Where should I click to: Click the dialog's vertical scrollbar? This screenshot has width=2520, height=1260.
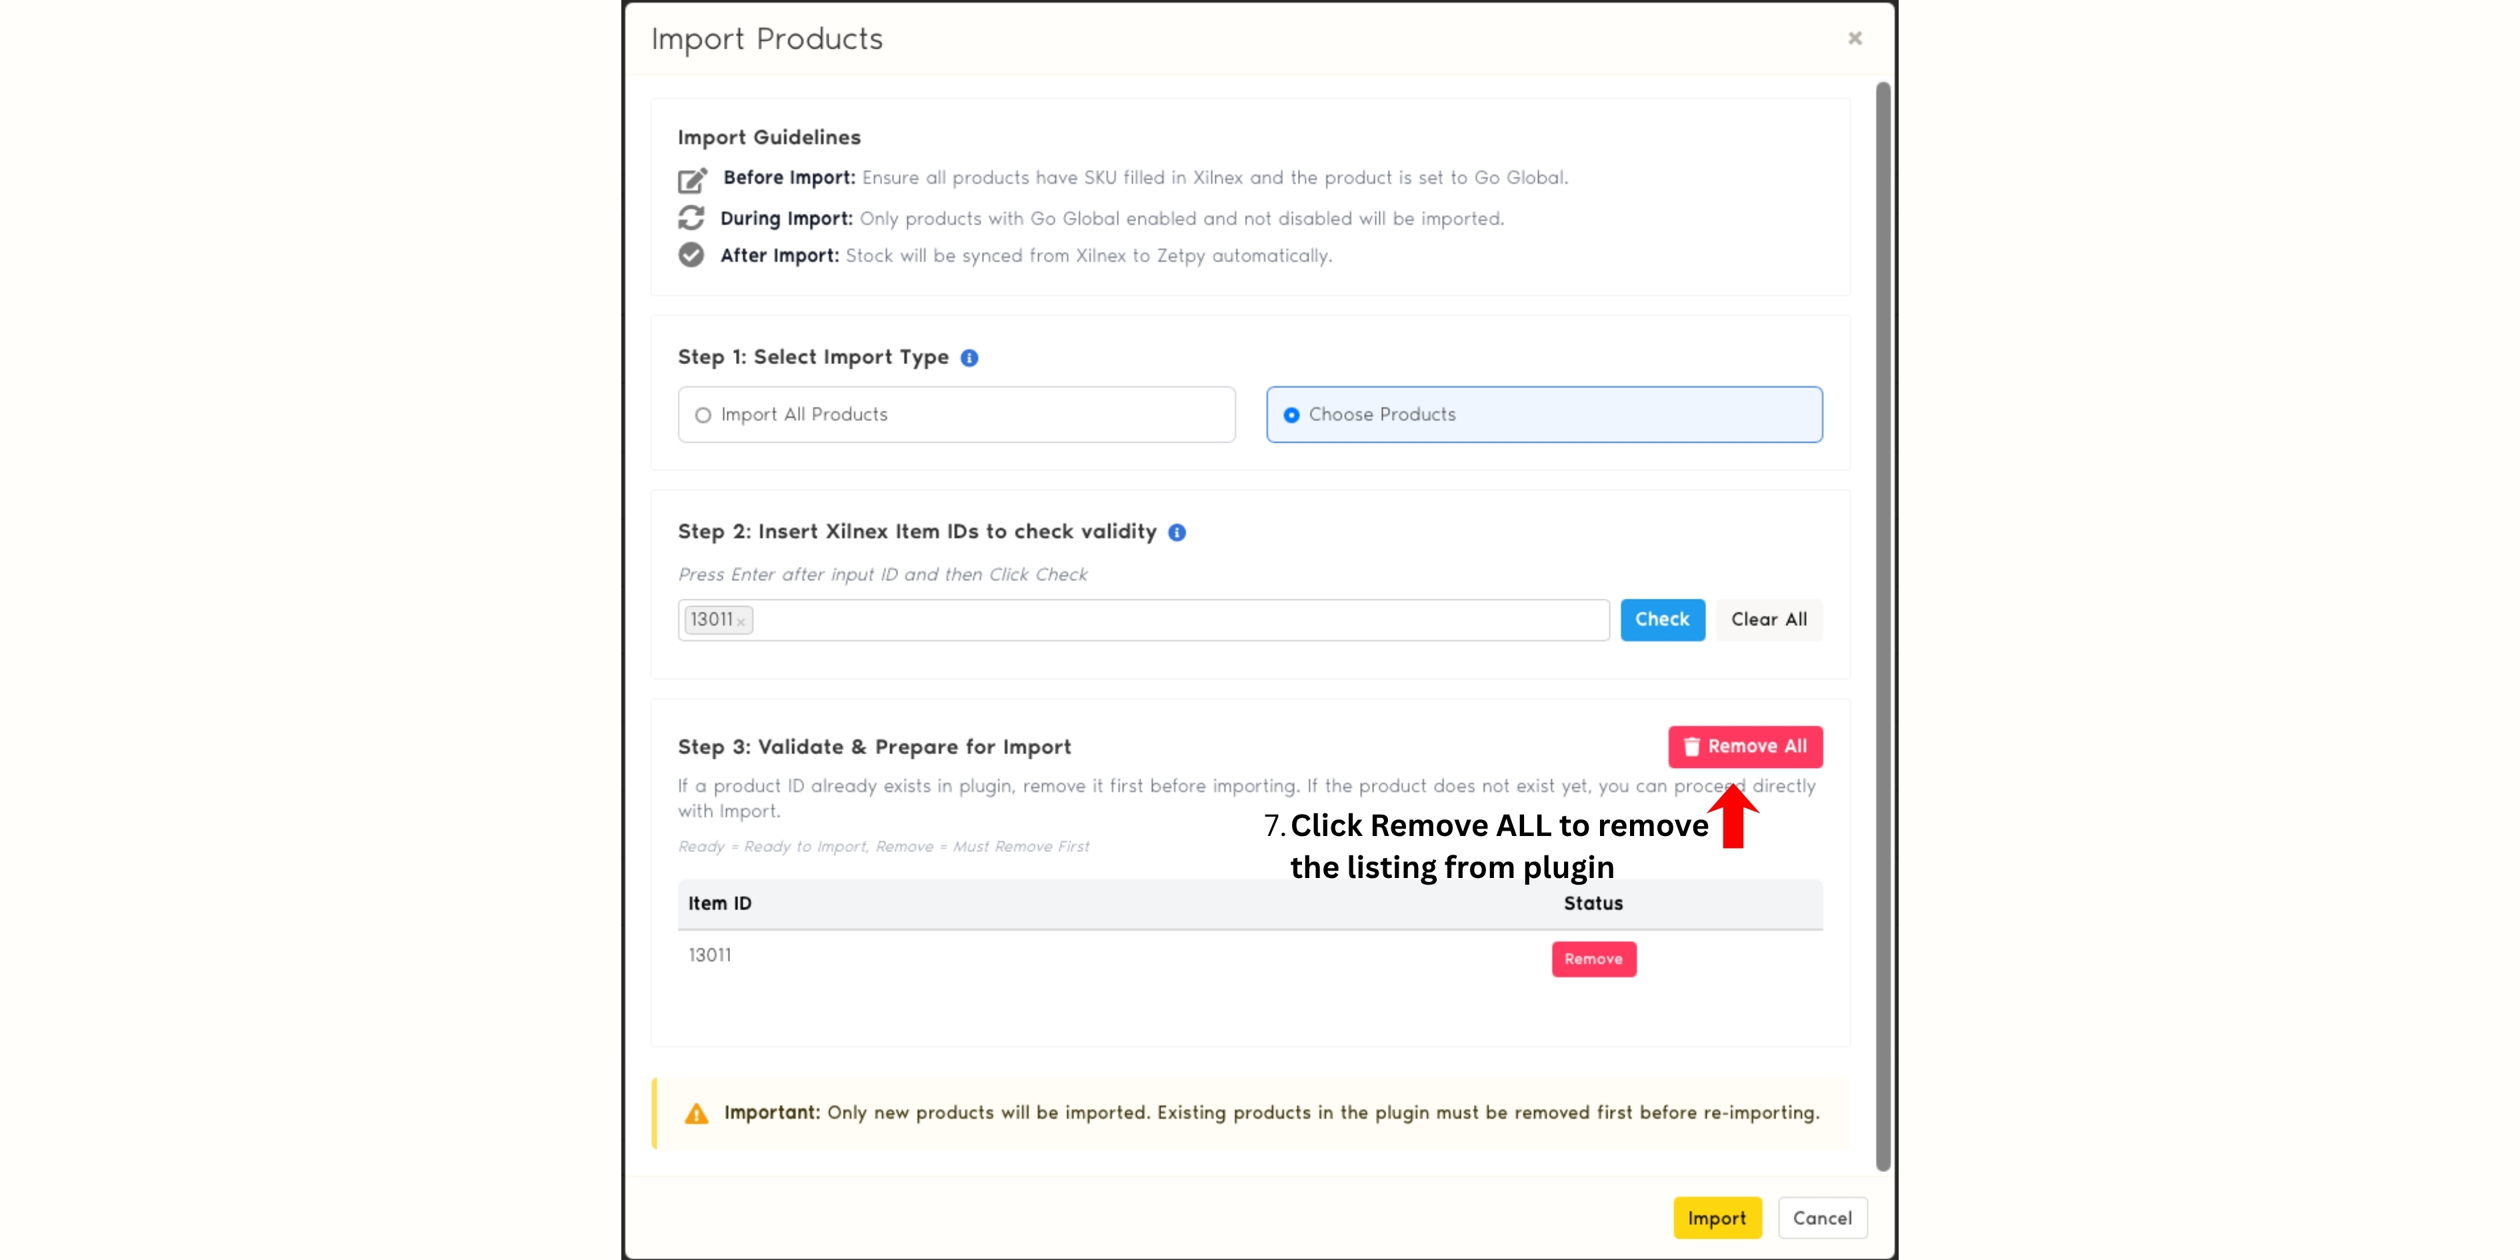pyautogui.click(x=1883, y=626)
